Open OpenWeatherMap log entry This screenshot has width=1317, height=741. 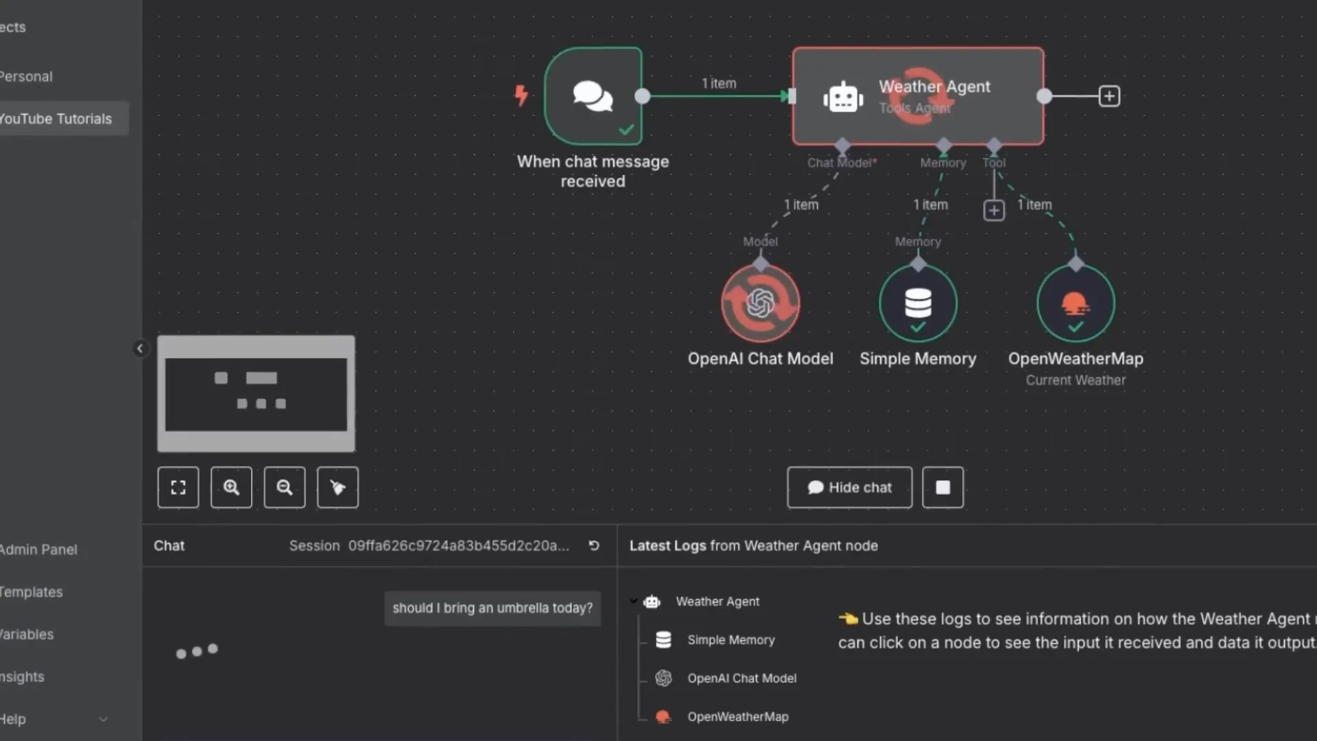[737, 716]
